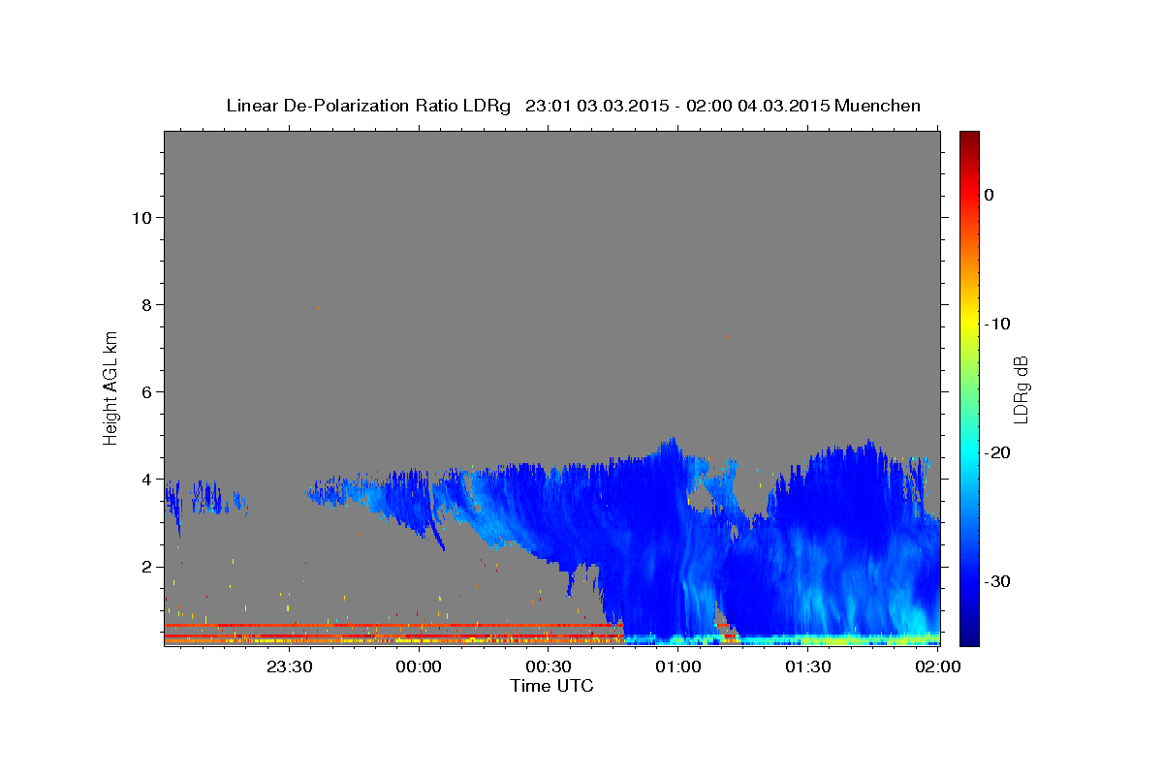The image size is (1163, 775).
Task: Click the 'Muenchen' location in the title
Action: 878,106
